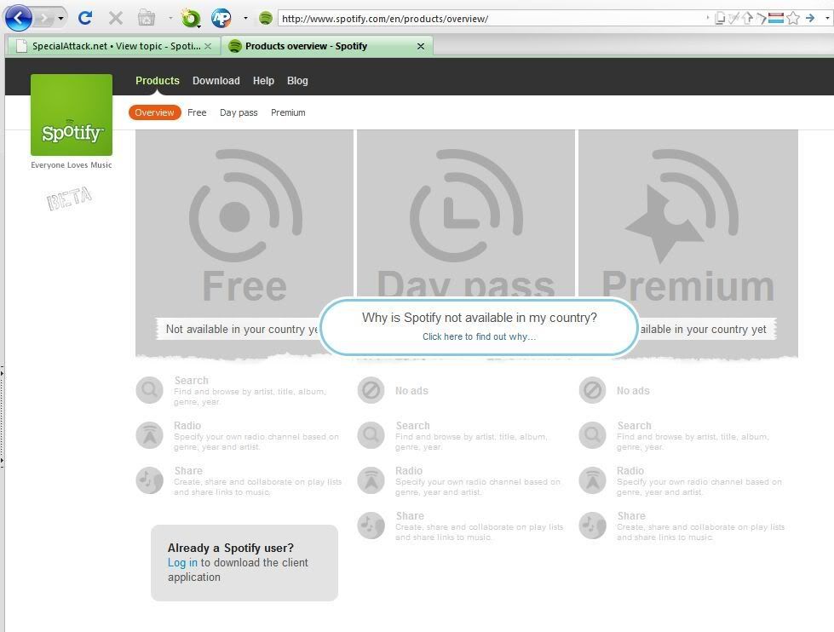Click 'Why is Spotify not available in my country?'

click(480, 318)
